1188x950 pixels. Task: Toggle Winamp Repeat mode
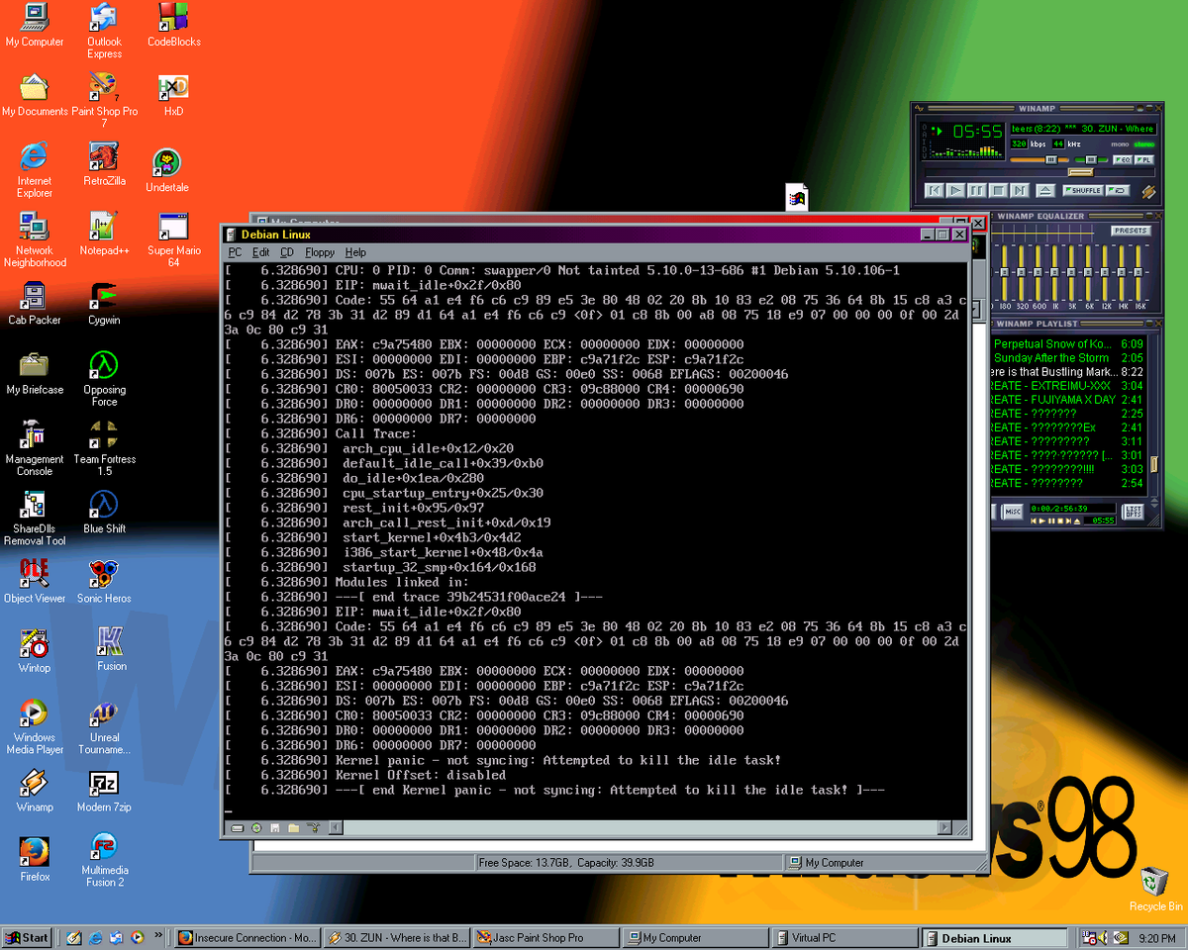[1118, 190]
